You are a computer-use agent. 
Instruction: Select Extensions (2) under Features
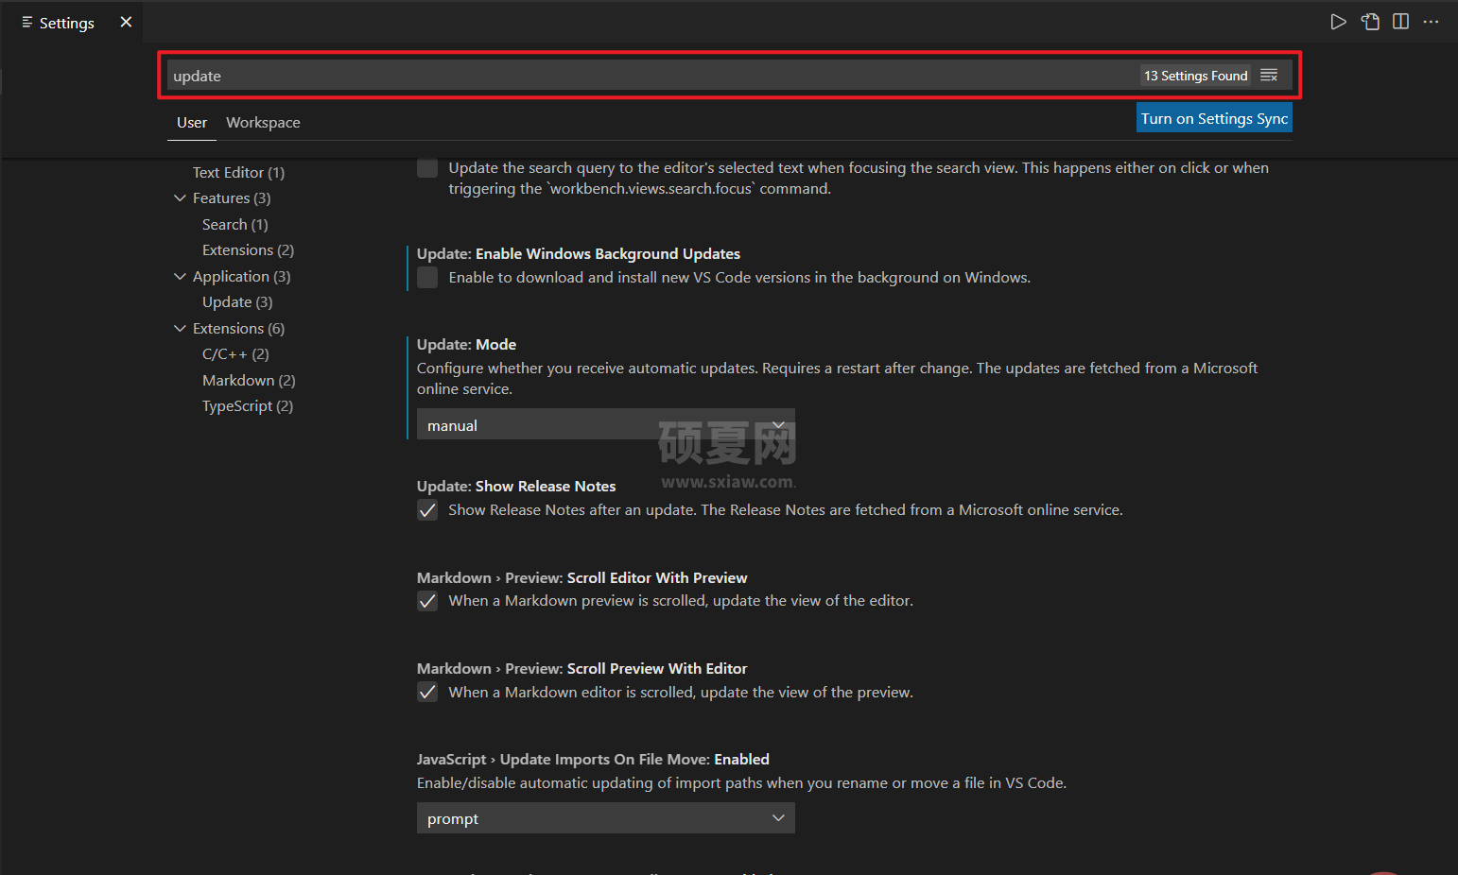[x=248, y=250]
